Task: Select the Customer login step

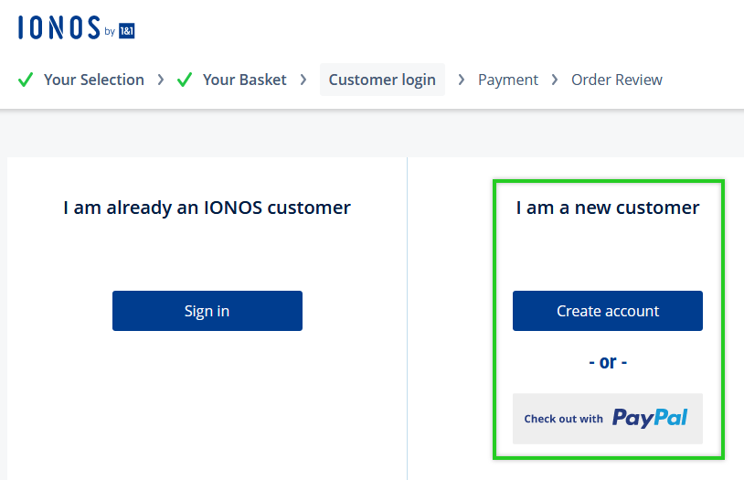Action: 382,80
